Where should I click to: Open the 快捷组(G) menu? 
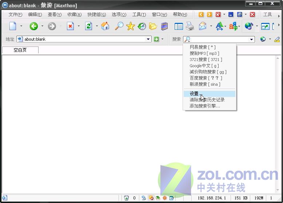click(97, 15)
